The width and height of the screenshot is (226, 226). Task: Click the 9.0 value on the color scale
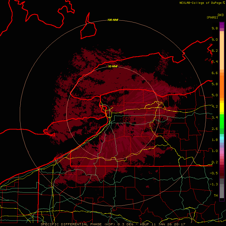click(x=215, y=39)
